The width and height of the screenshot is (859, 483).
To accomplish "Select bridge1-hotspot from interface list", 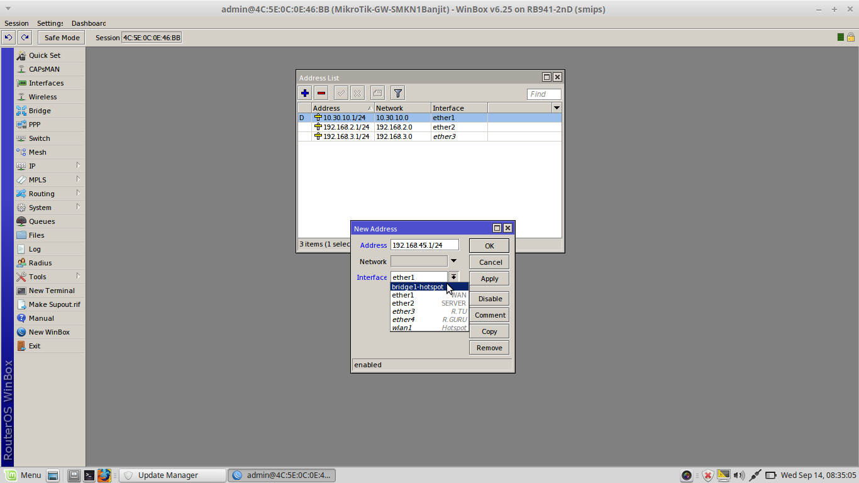I will [429, 287].
